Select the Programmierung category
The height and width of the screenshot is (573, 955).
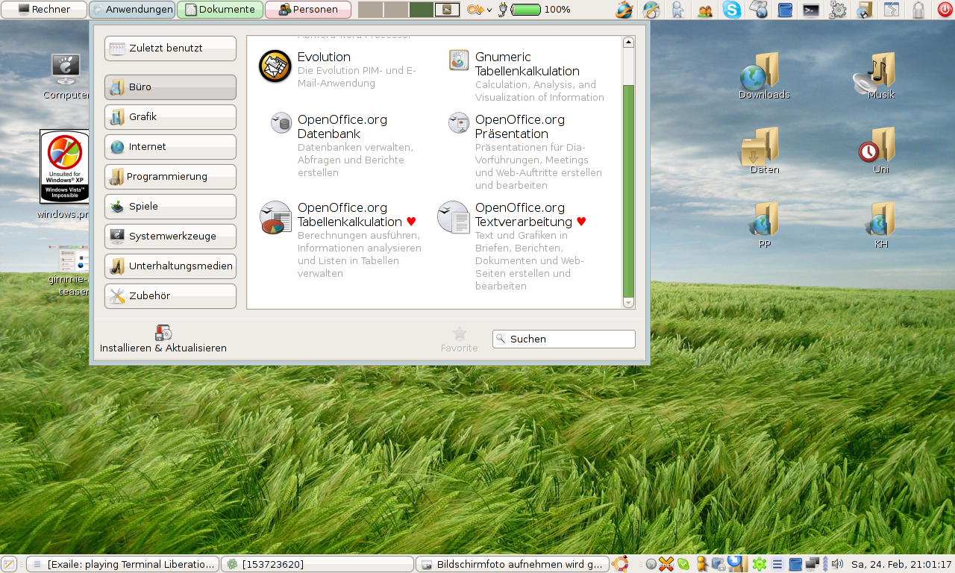170,177
